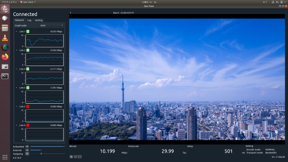Click the stop/record button below Bitrate

(71, 157)
